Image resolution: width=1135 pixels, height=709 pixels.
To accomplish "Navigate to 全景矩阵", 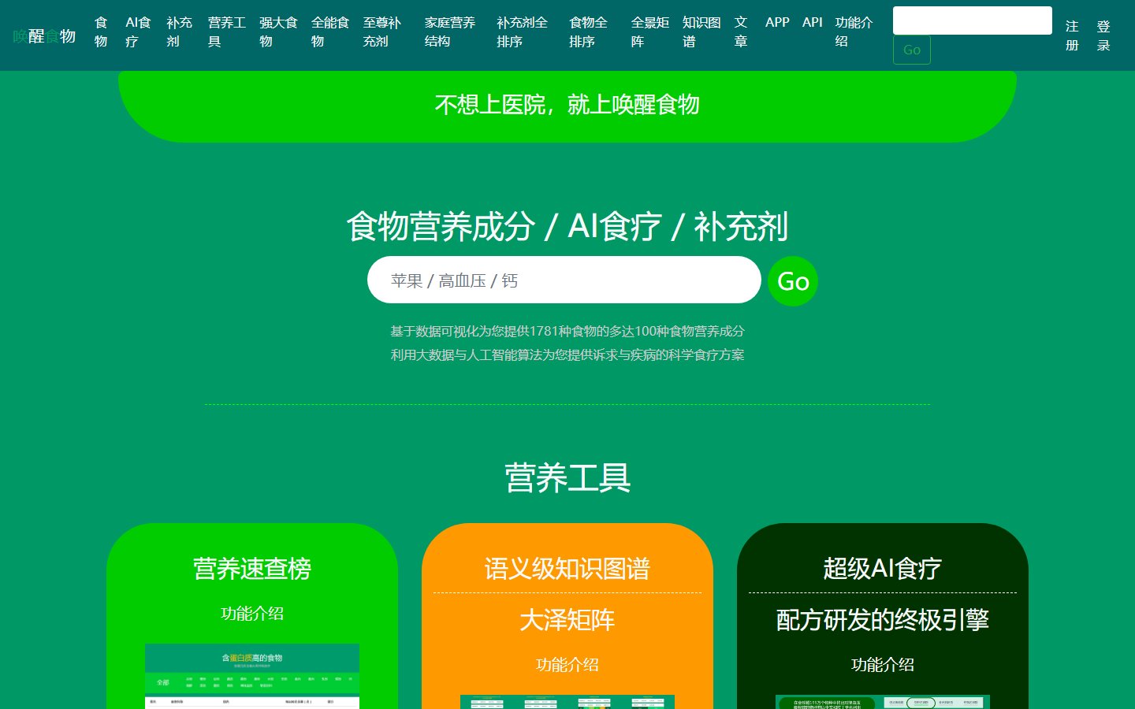I will [650, 32].
